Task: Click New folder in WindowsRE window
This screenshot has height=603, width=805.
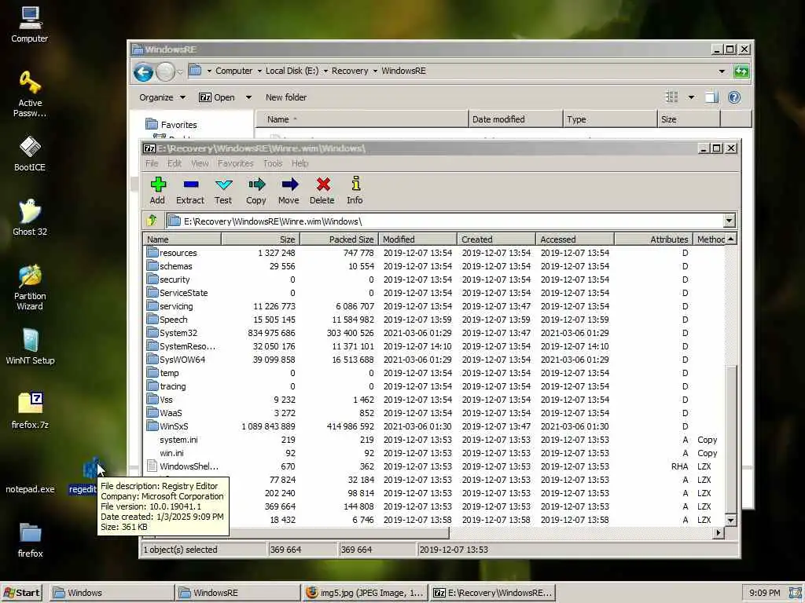Action: click(x=286, y=97)
